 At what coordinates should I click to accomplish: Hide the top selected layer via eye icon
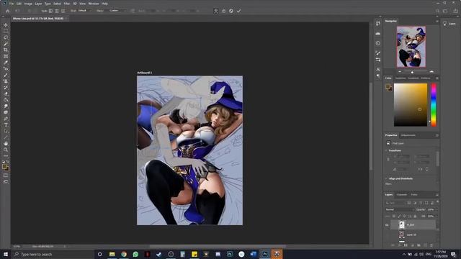click(x=387, y=225)
